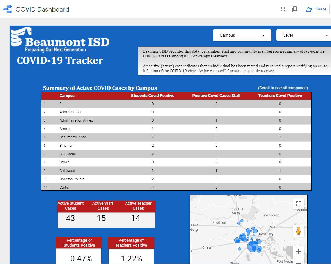Screen dimensions: 331x264
Task: Select the Charlton-Pollard campus row
Action: point(176,179)
